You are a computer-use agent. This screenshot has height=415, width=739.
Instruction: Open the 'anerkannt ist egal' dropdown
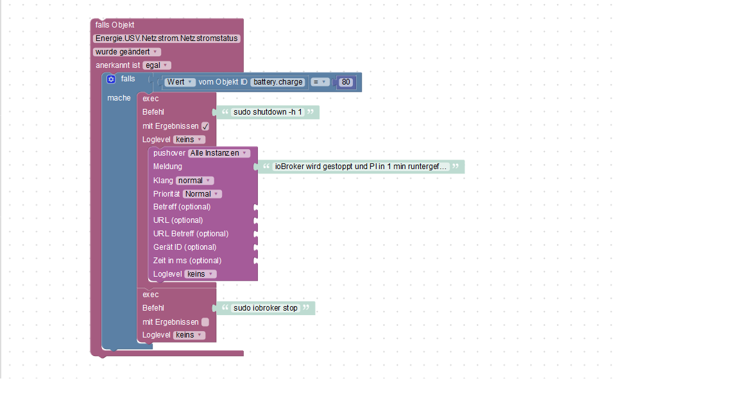tap(157, 65)
